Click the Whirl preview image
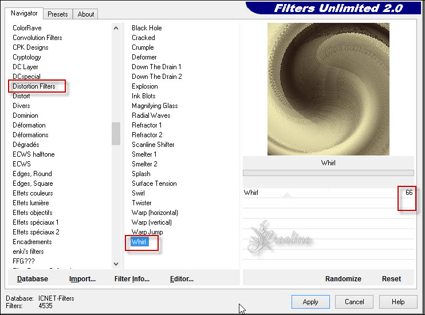This screenshot has height=315, width=425. (328, 89)
